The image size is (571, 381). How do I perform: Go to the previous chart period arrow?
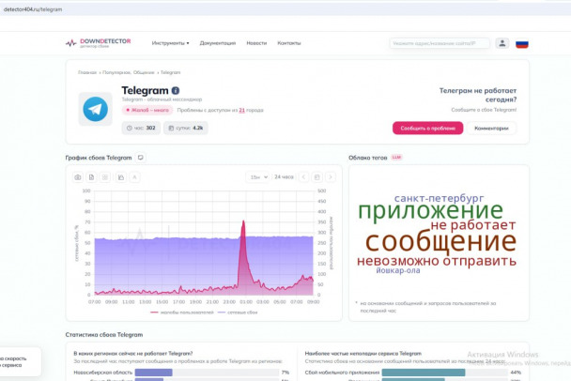302,176
